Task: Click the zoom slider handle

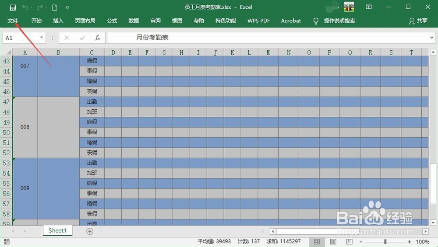Action: click(385, 242)
